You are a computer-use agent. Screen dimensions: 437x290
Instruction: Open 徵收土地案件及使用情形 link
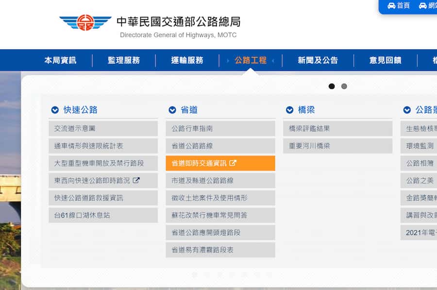(x=220, y=198)
